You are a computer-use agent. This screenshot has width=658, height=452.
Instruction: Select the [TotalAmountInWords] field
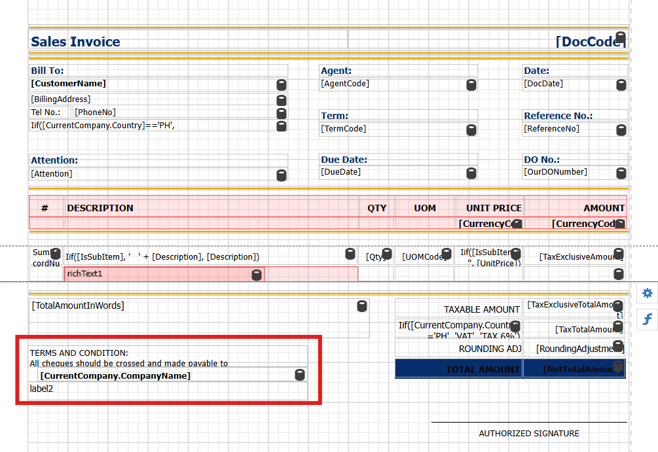click(x=199, y=319)
